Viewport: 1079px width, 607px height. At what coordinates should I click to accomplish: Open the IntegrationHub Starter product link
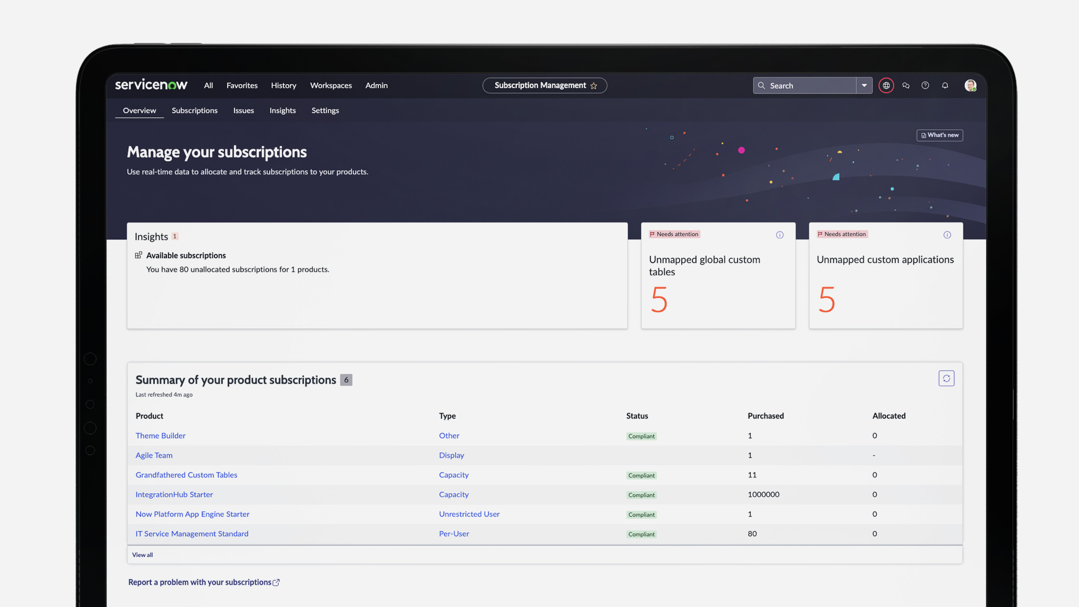pyautogui.click(x=174, y=495)
